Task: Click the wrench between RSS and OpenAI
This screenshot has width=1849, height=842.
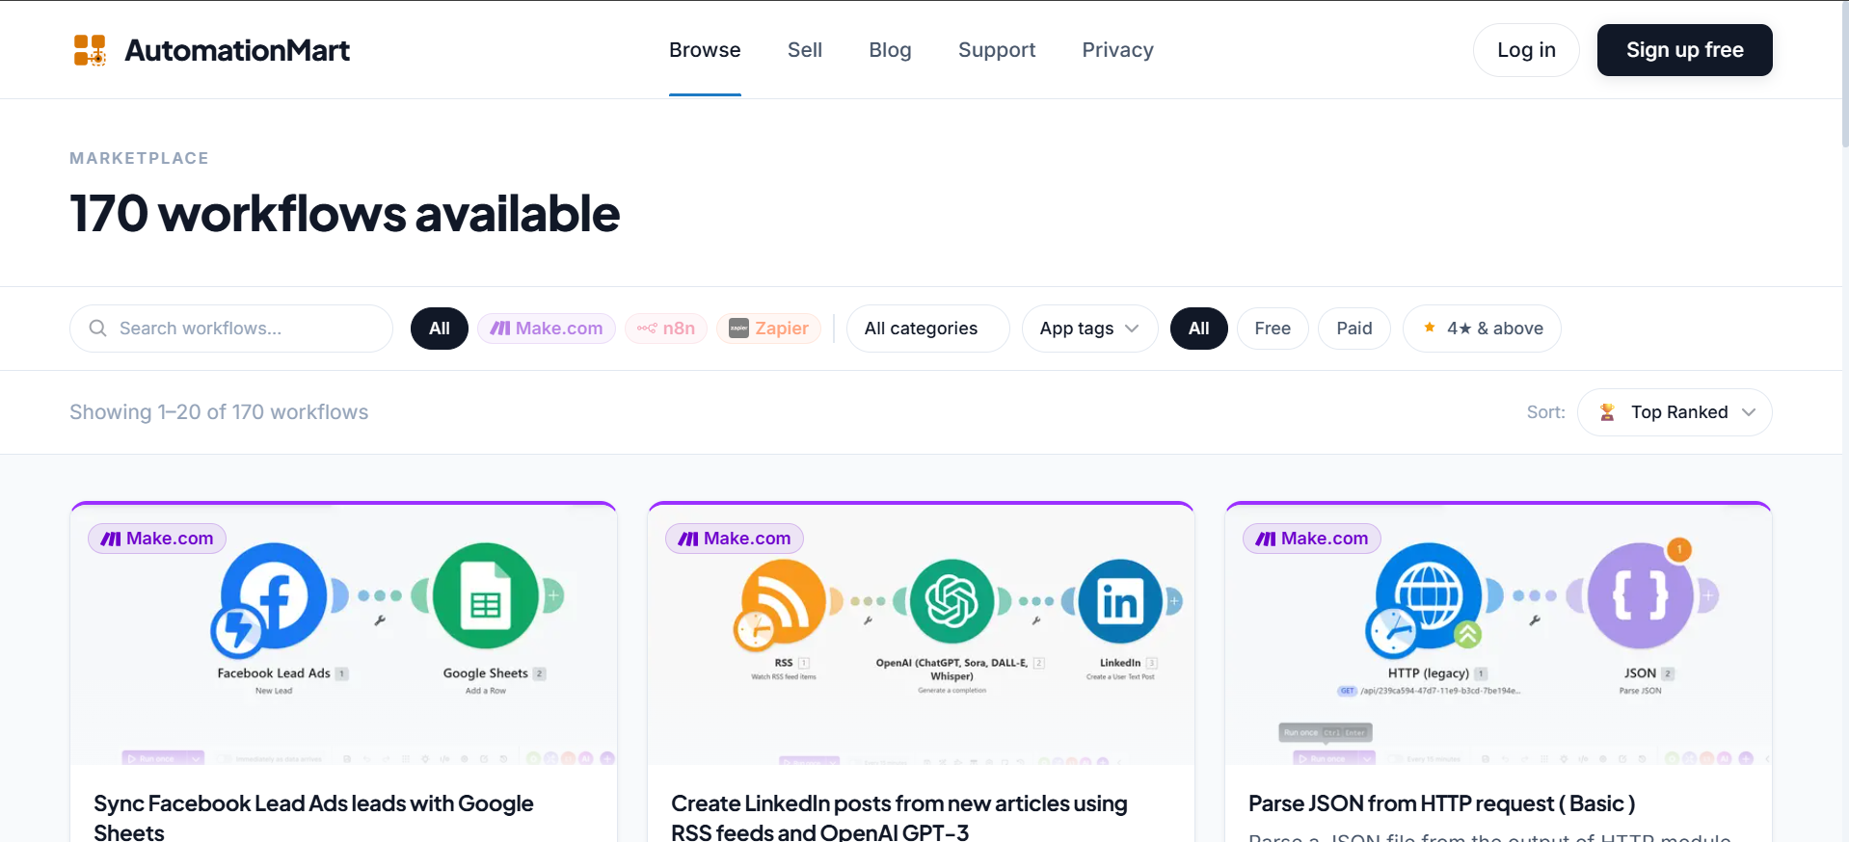Action: 868,620
